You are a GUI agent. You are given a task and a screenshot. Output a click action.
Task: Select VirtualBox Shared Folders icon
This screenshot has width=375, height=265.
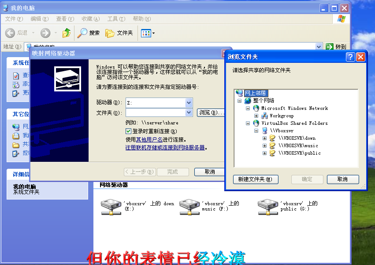[256, 123]
